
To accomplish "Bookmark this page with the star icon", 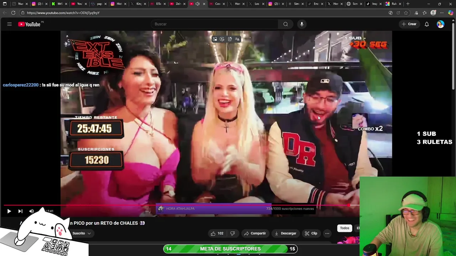I will (406, 13).
